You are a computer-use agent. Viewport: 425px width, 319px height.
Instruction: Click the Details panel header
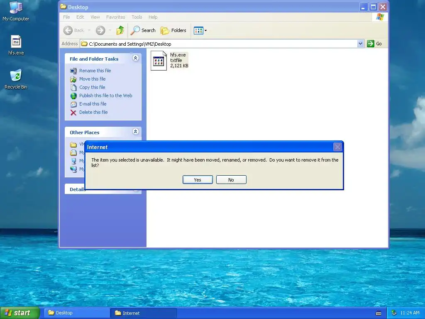pos(103,189)
